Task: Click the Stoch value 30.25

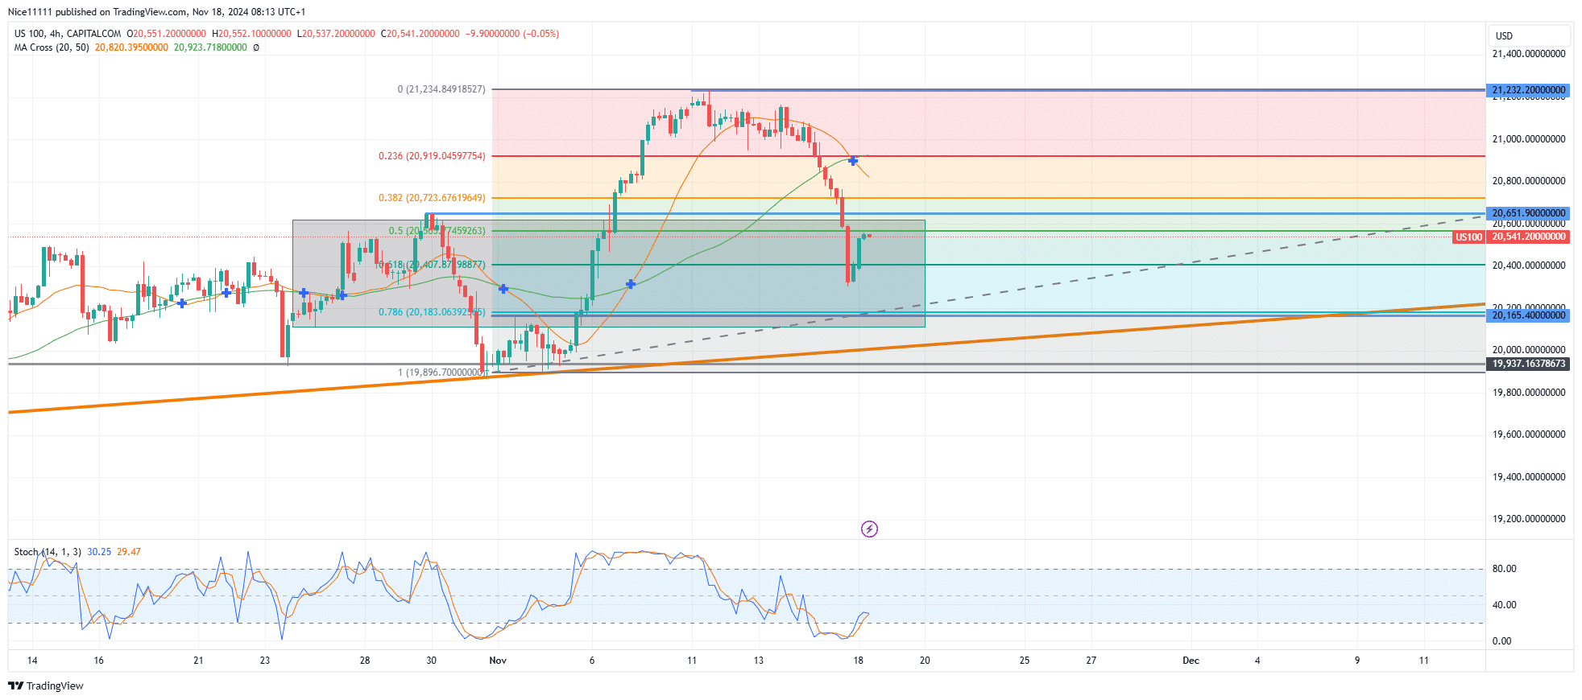Action: click(99, 552)
